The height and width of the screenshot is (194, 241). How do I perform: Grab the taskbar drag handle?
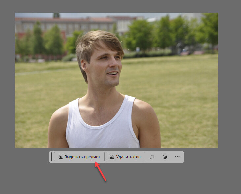(51, 157)
